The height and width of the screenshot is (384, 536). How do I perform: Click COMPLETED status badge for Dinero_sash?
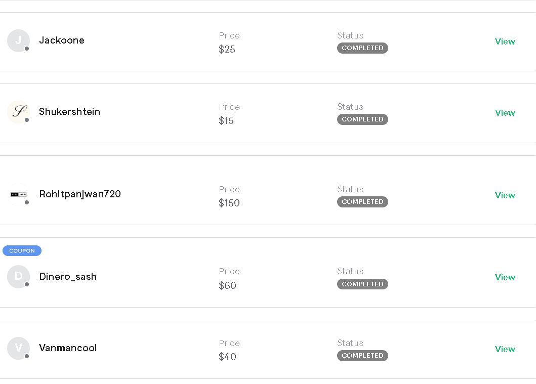[x=362, y=284]
